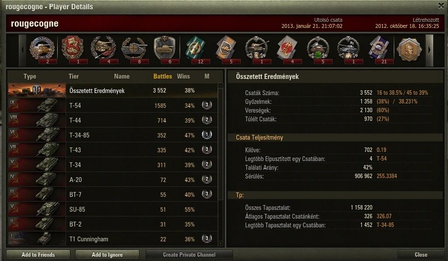Viewport: 448px width, 261px height.
Task: Click the clover tank medal with count 5
Action: pyautogui.click(x=318, y=50)
